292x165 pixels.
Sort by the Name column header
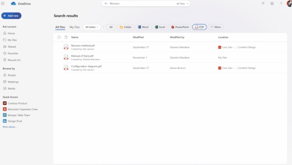(75, 37)
